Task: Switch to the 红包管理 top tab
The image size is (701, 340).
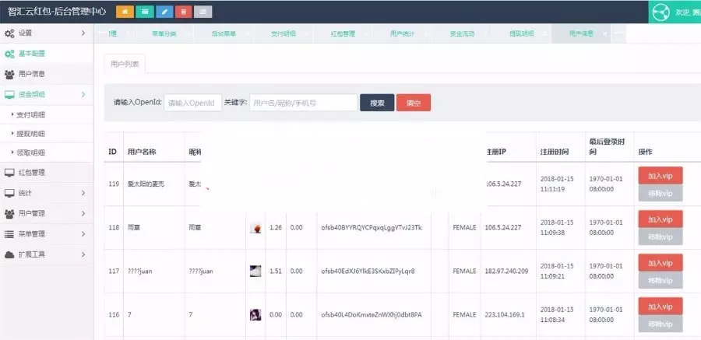Action: click(343, 34)
